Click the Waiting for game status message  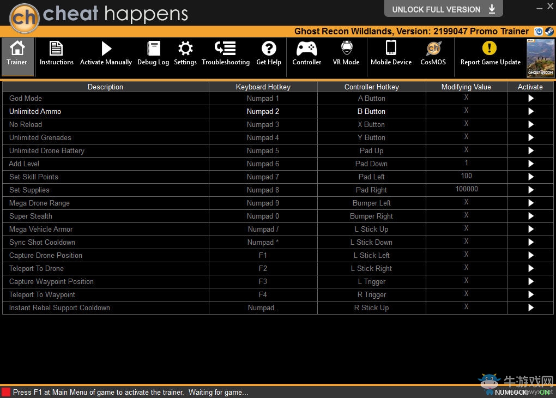(x=218, y=393)
